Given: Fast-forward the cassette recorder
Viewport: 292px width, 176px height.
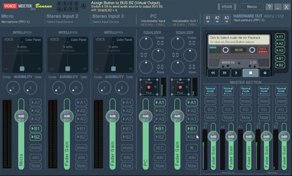Looking at the screenshot, I should pos(224,73).
